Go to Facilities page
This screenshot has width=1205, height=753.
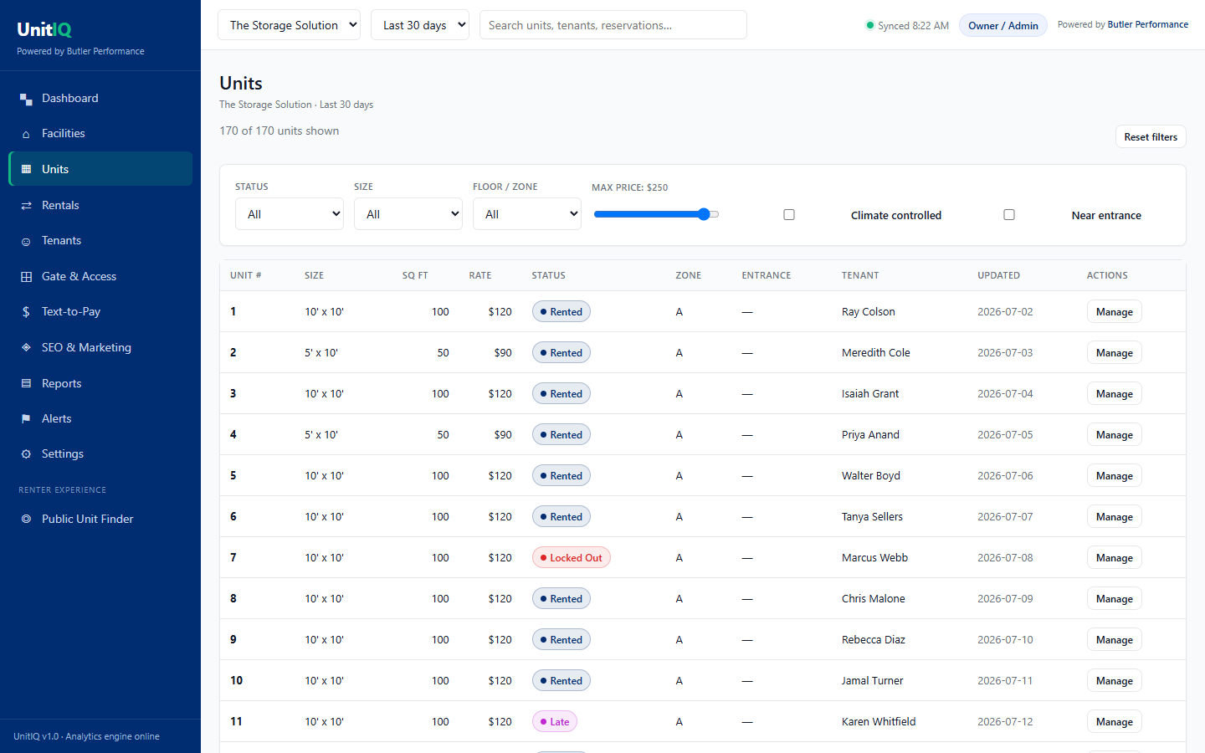pos(100,133)
